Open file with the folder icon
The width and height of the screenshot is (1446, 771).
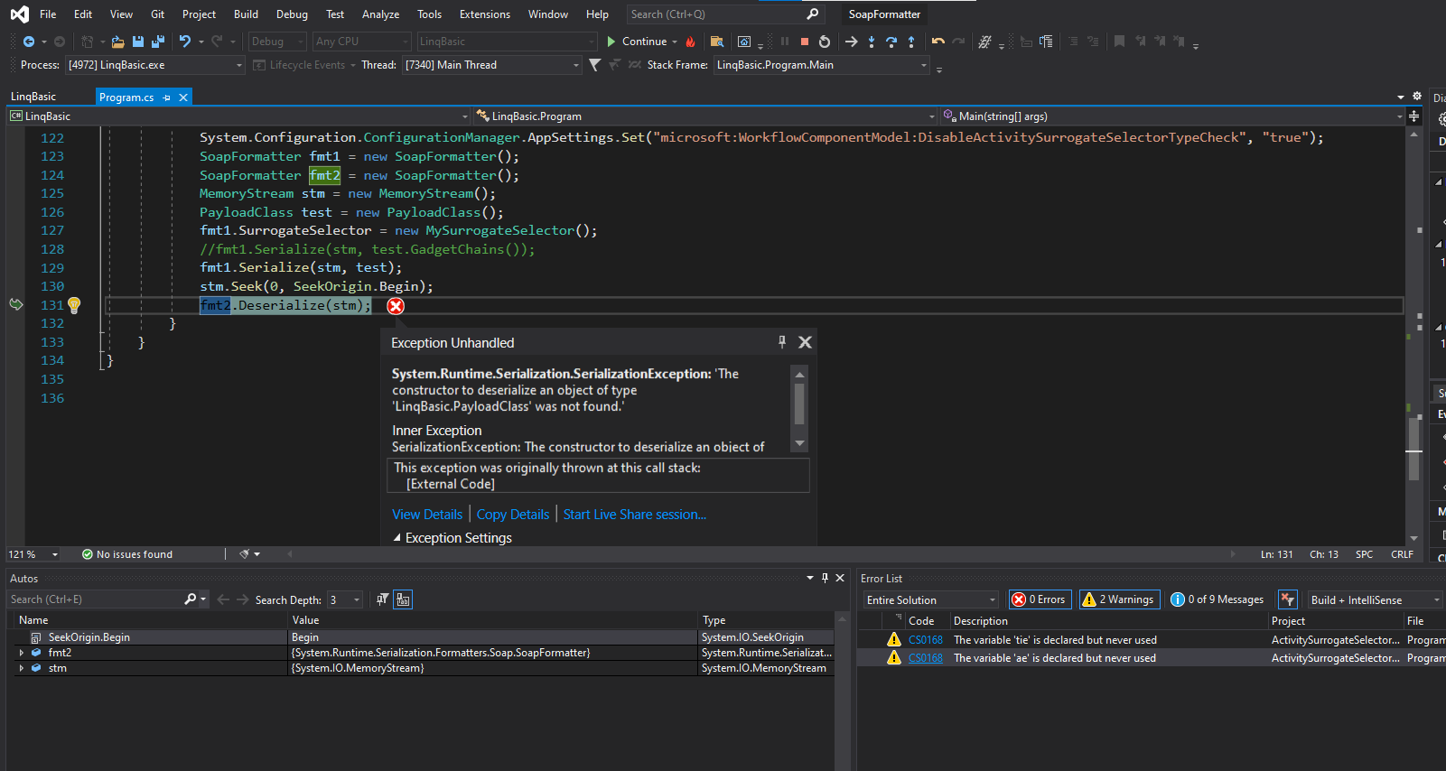click(x=117, y=42)
